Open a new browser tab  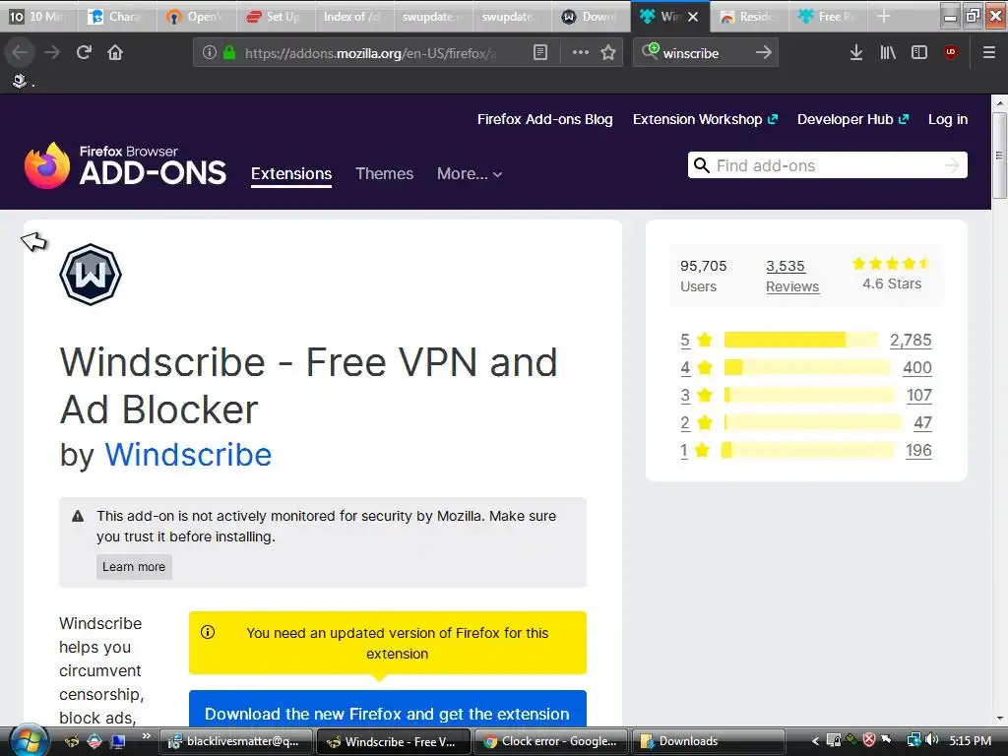884,16
